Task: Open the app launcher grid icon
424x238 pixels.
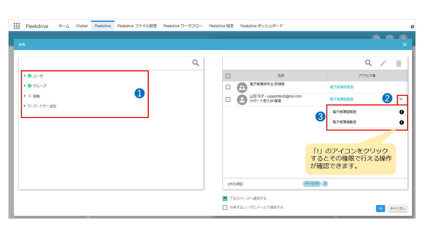Action: [x=17, y=26]
